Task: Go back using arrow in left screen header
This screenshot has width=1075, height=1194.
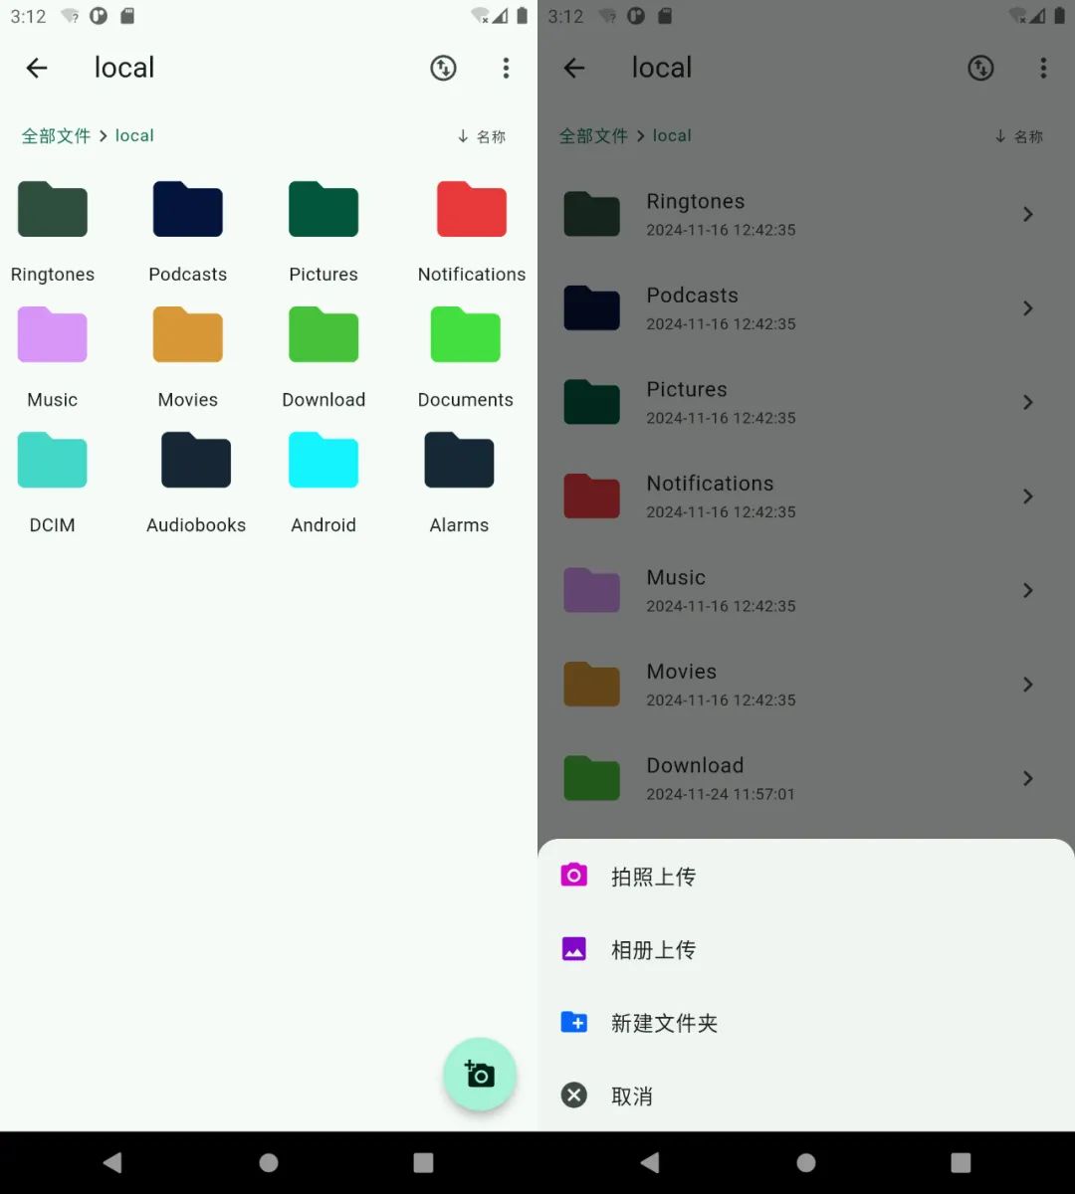Action: (37, 68)
